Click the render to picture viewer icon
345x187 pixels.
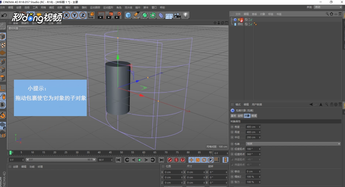point(109,15)
